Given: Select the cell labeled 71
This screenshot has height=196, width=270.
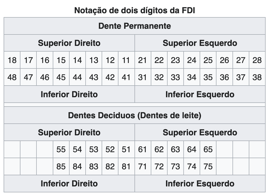Looking at the screenshot, I should pyautogui.click(x=142, y=166).
